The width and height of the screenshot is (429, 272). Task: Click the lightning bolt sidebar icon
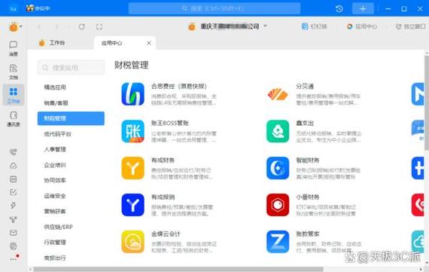pyautogui.click(x=13, y=206)
